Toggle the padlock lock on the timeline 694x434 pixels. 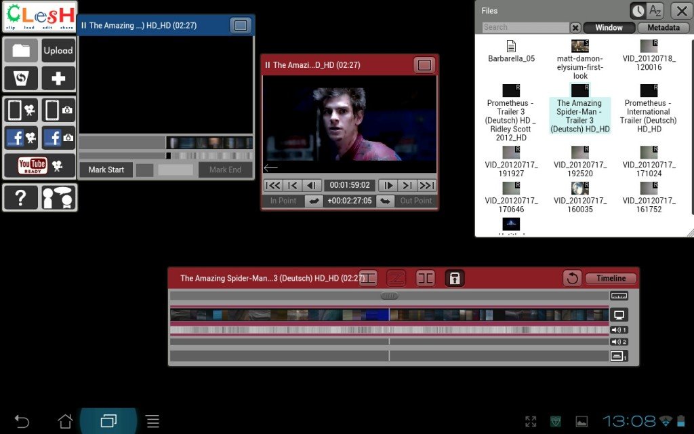[x=454, y=278]
